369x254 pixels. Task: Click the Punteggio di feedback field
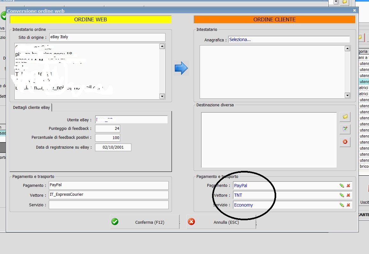coord(107,129)
